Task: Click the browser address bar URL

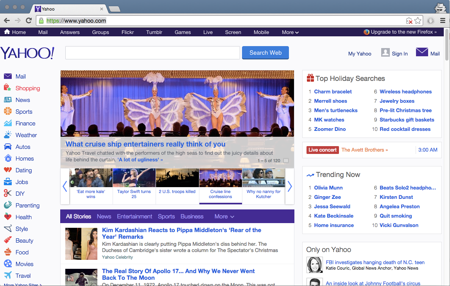Action: (76, 21)
